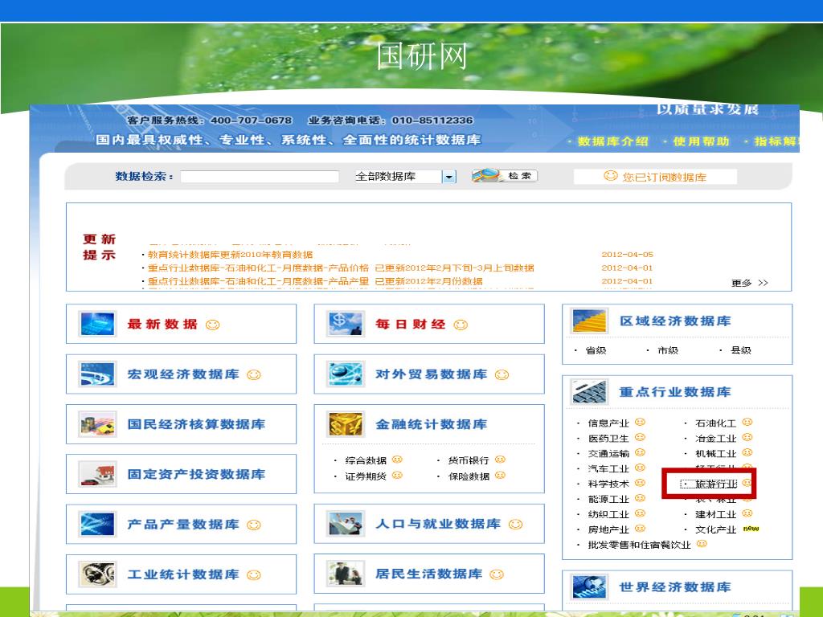Image resolution: width=823 pixels, height=617 pixels.
Task: Click the 居民生活数据库 people icon
Action: (x=345, y=574)
